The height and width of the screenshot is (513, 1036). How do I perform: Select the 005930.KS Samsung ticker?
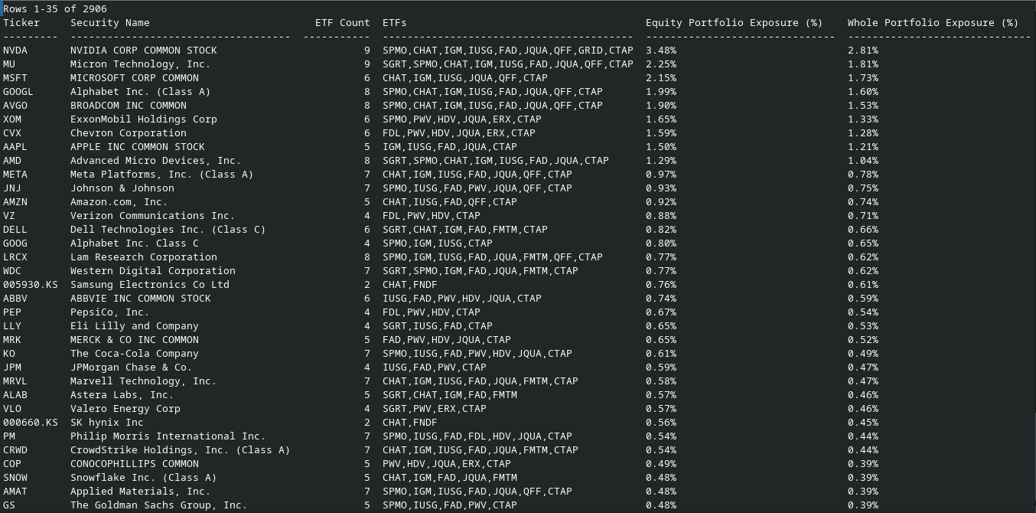(x=31, y=285)
